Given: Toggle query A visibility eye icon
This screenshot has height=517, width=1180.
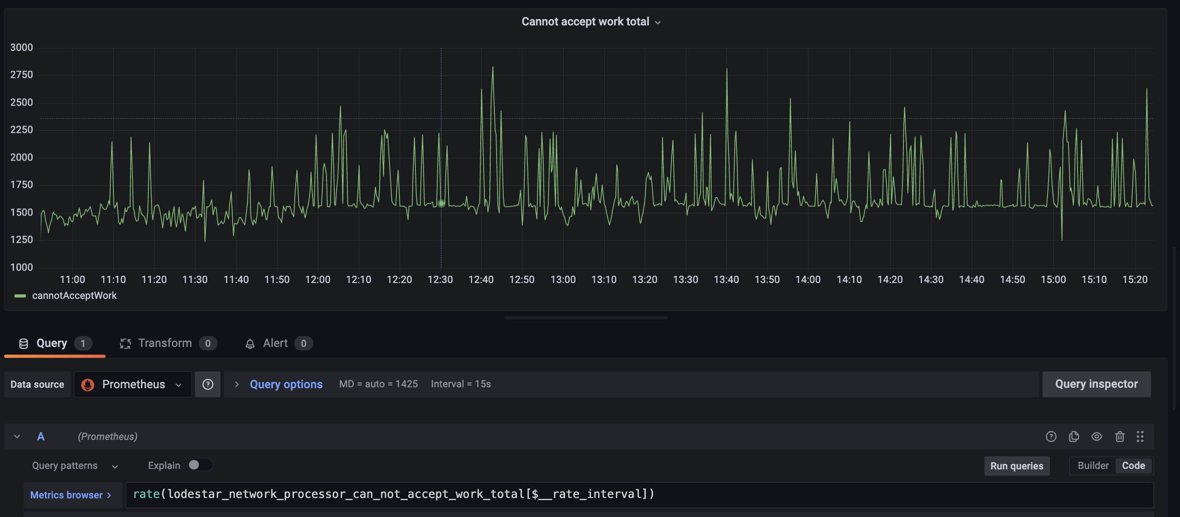Looking at the screenshot, I should click(1097, 436).
